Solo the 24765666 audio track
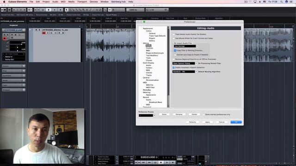The width and height of the screenshot is (296, 166). [39, 30]
